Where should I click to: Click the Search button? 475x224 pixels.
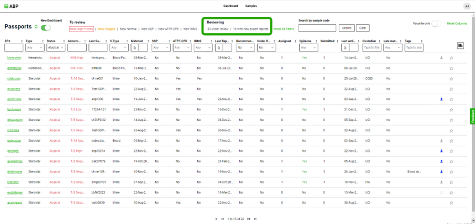347,28
